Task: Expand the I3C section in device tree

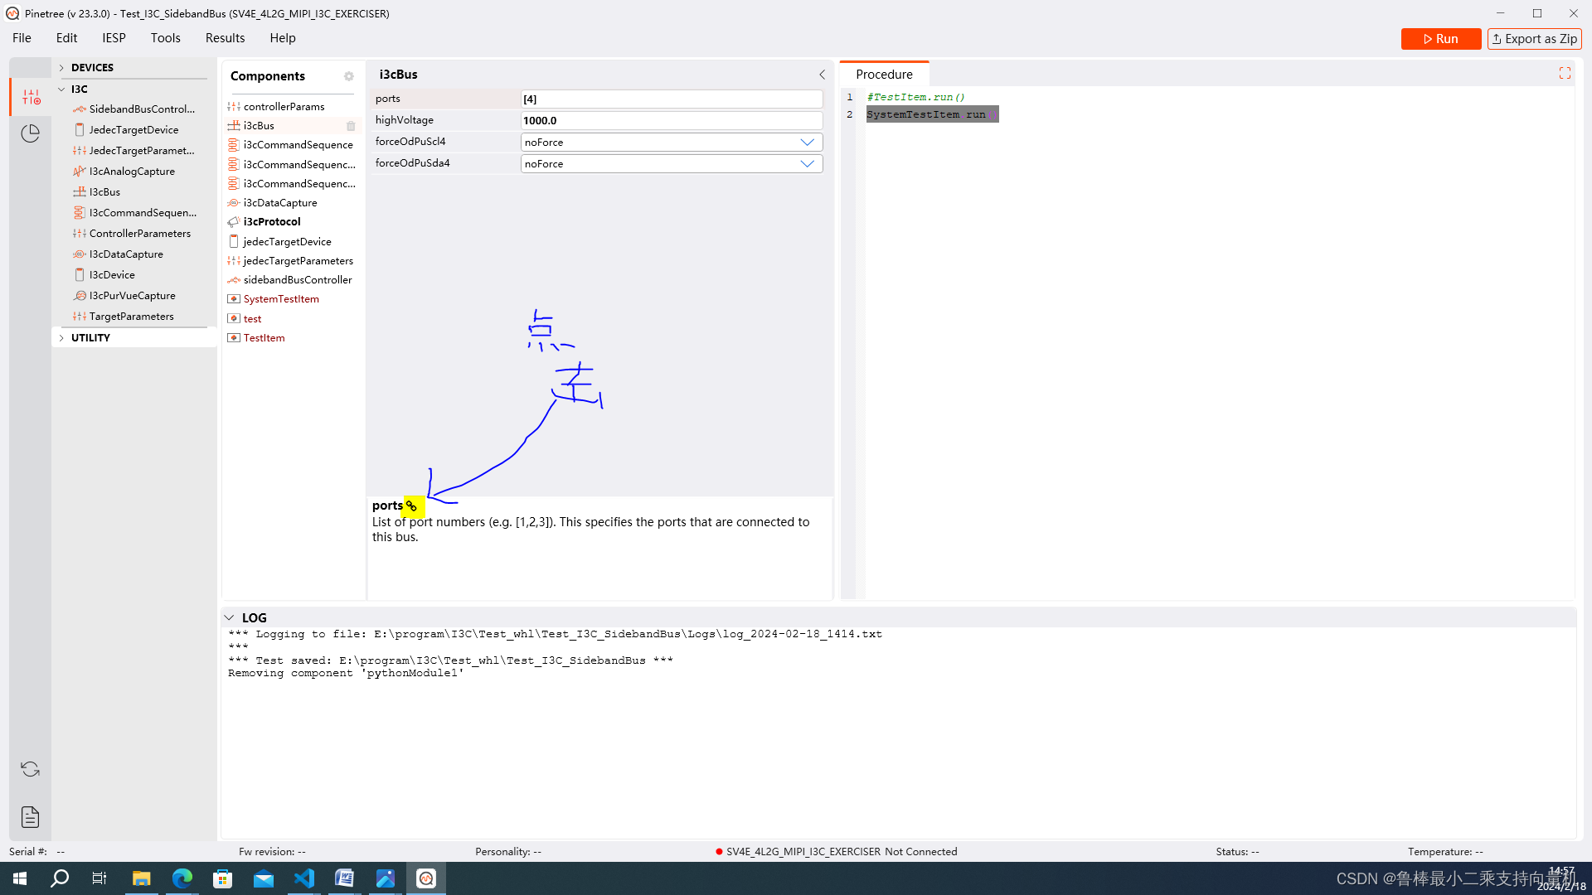Action: coord(61,89)
